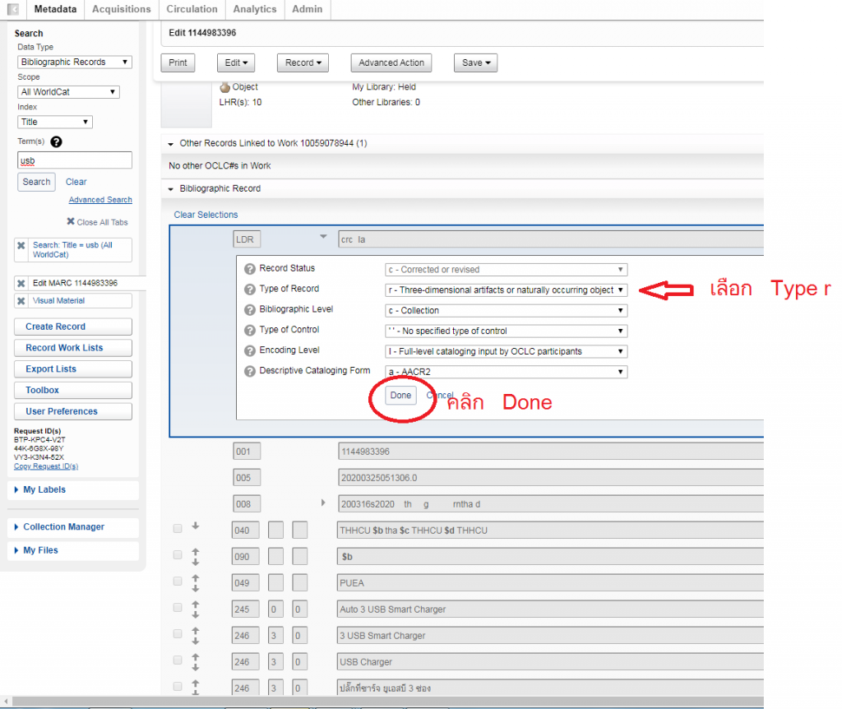Click the Create Record button

[73, 327]
